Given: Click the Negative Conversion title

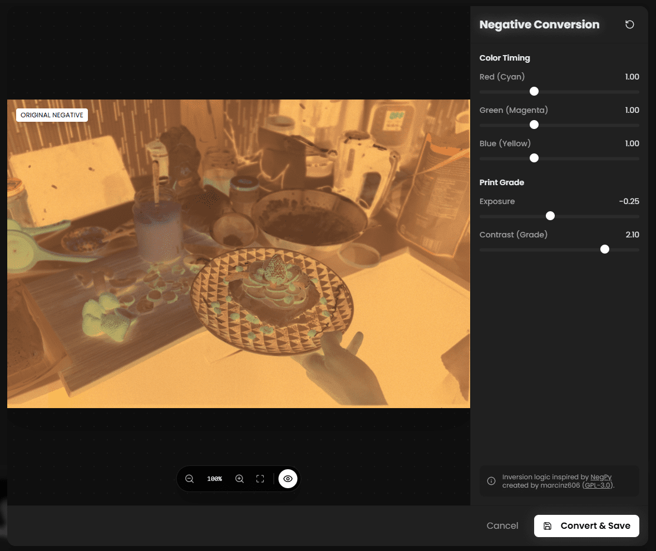Looking at the screenshot, I should point(539,24).
